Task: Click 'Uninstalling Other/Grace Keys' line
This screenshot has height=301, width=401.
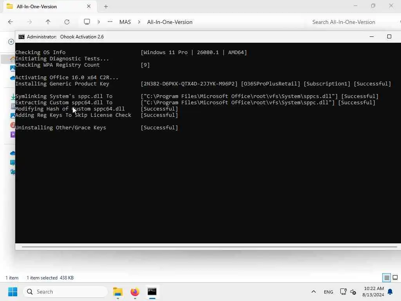Action: 61,127
